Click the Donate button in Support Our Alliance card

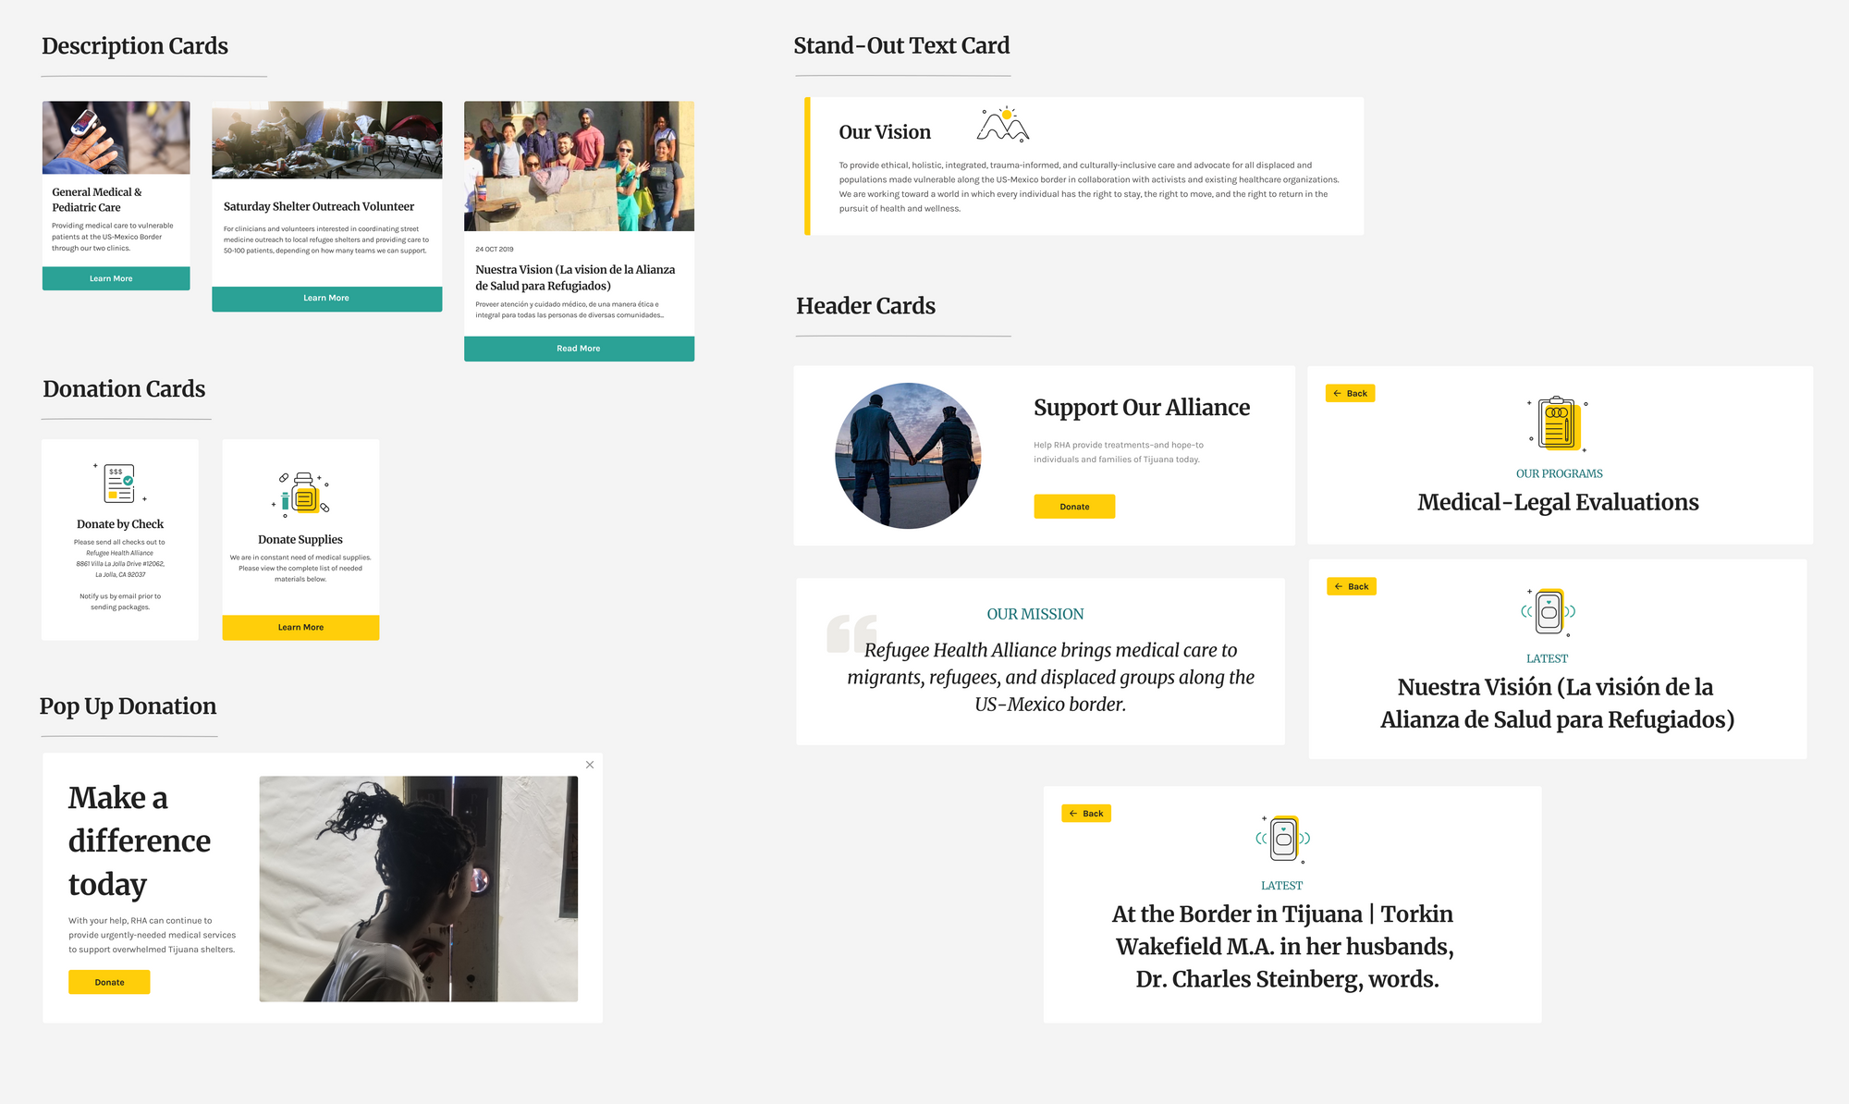[x=1075, y=506]
